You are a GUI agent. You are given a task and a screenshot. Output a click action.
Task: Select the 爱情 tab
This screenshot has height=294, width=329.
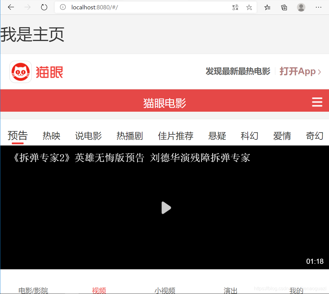coord(282,136)
